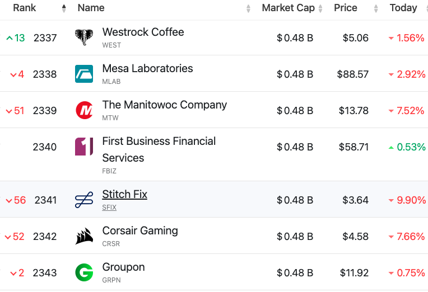Click the Corsair Gaming sails logo
The width and height of the screenshot is (428, 292).
84,236
